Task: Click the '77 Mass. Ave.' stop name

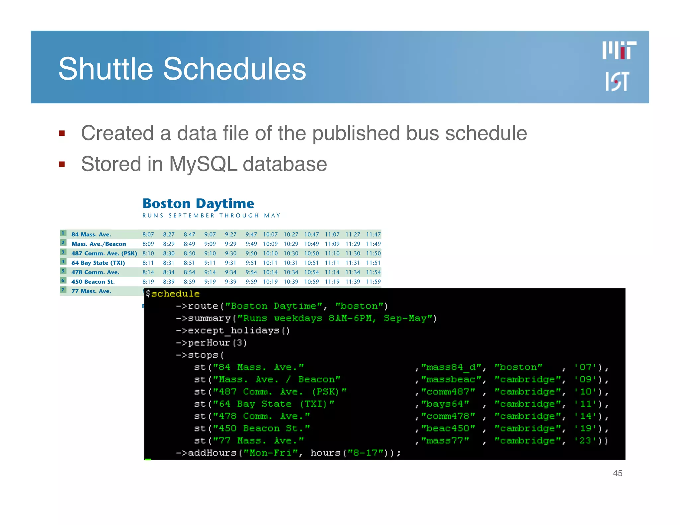Action: pyautogui.click(x=91, y=291)
